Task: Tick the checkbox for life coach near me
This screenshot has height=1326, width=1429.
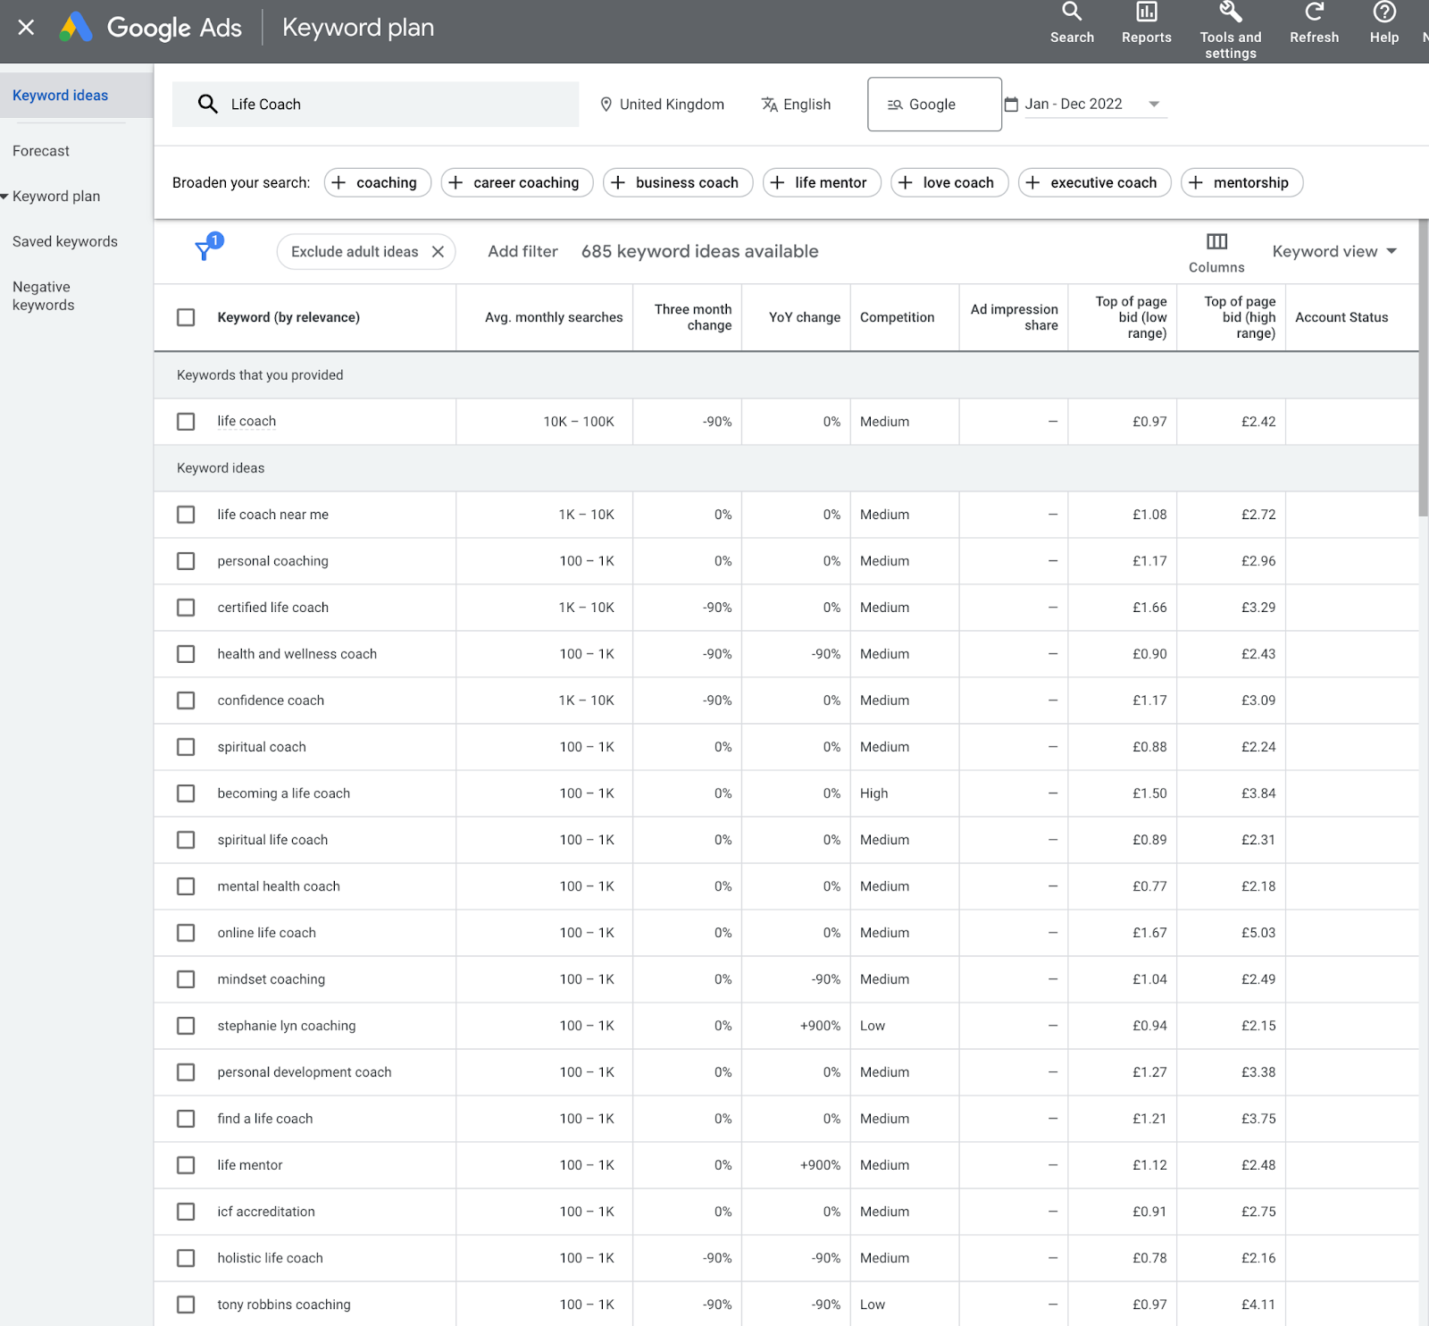Action: 186,515
